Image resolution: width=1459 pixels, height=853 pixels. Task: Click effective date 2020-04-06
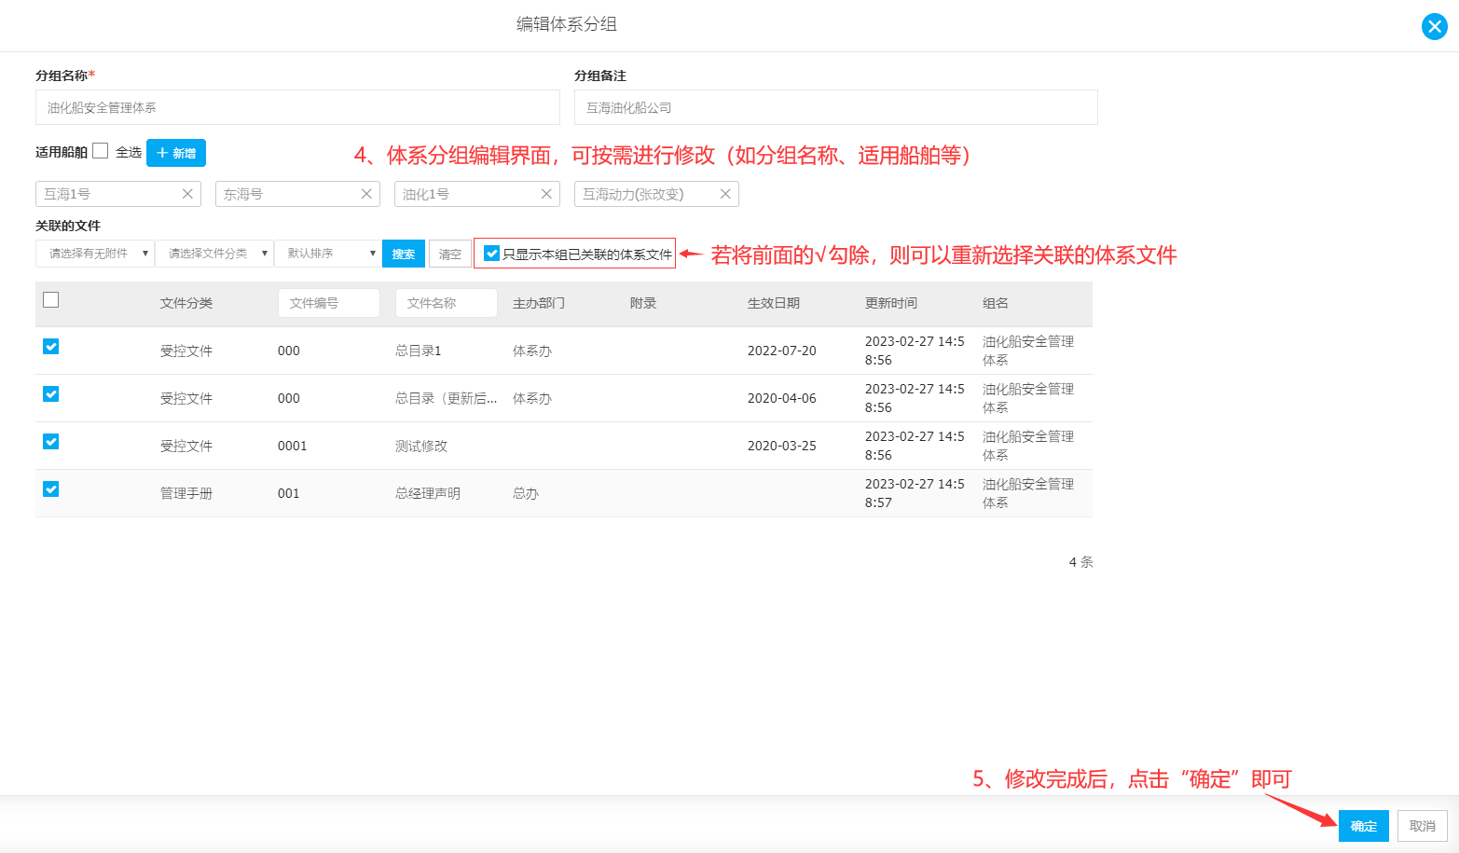pos(782,398)
